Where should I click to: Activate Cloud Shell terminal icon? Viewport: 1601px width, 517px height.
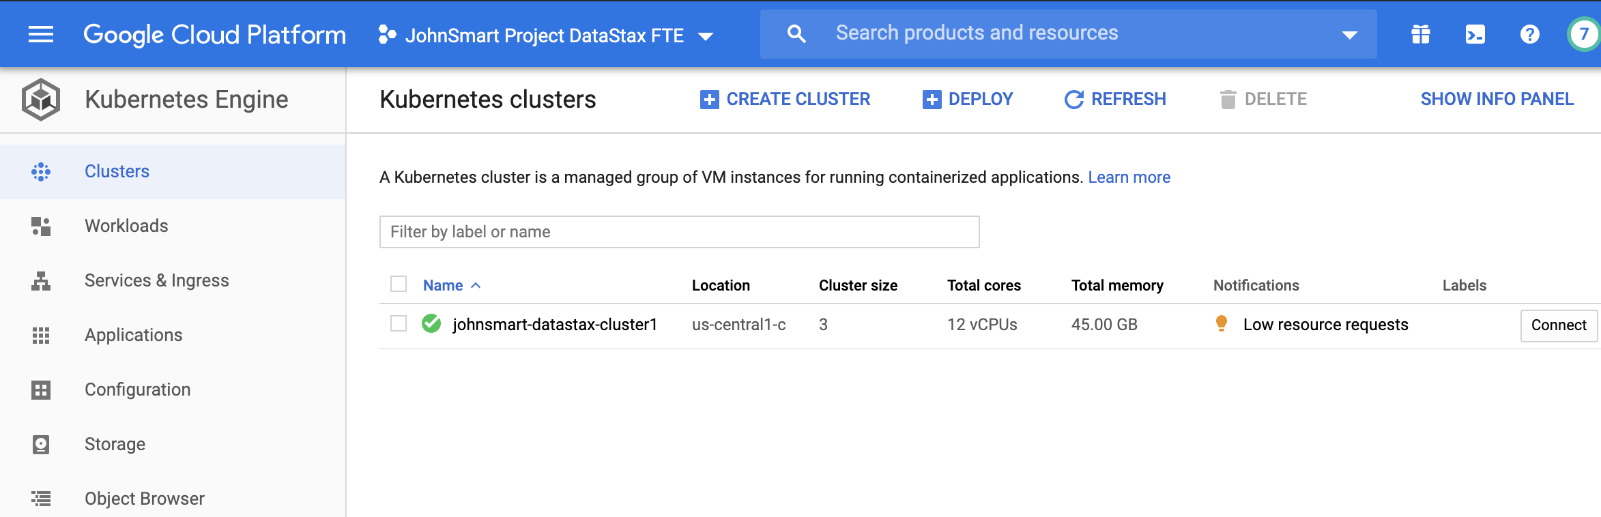1475,34
